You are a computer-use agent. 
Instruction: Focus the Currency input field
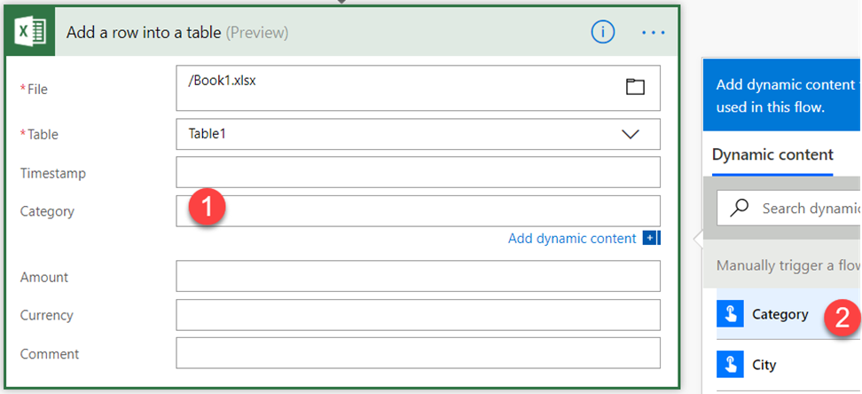pyautogui.click(x=418, y=315)
